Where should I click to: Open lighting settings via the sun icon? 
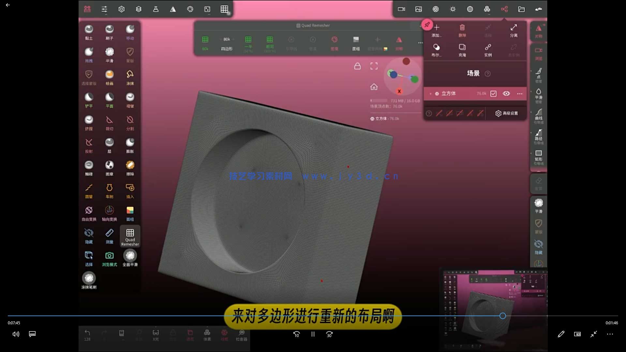coord(453,9)
